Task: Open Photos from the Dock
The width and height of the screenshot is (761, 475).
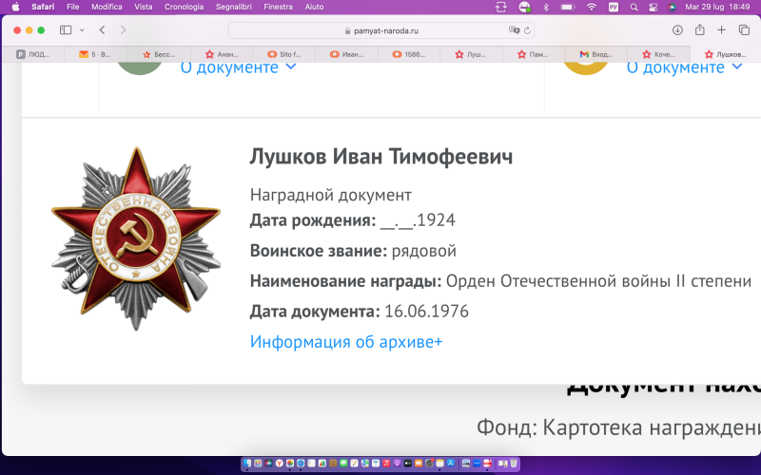Action: point(290,464)
